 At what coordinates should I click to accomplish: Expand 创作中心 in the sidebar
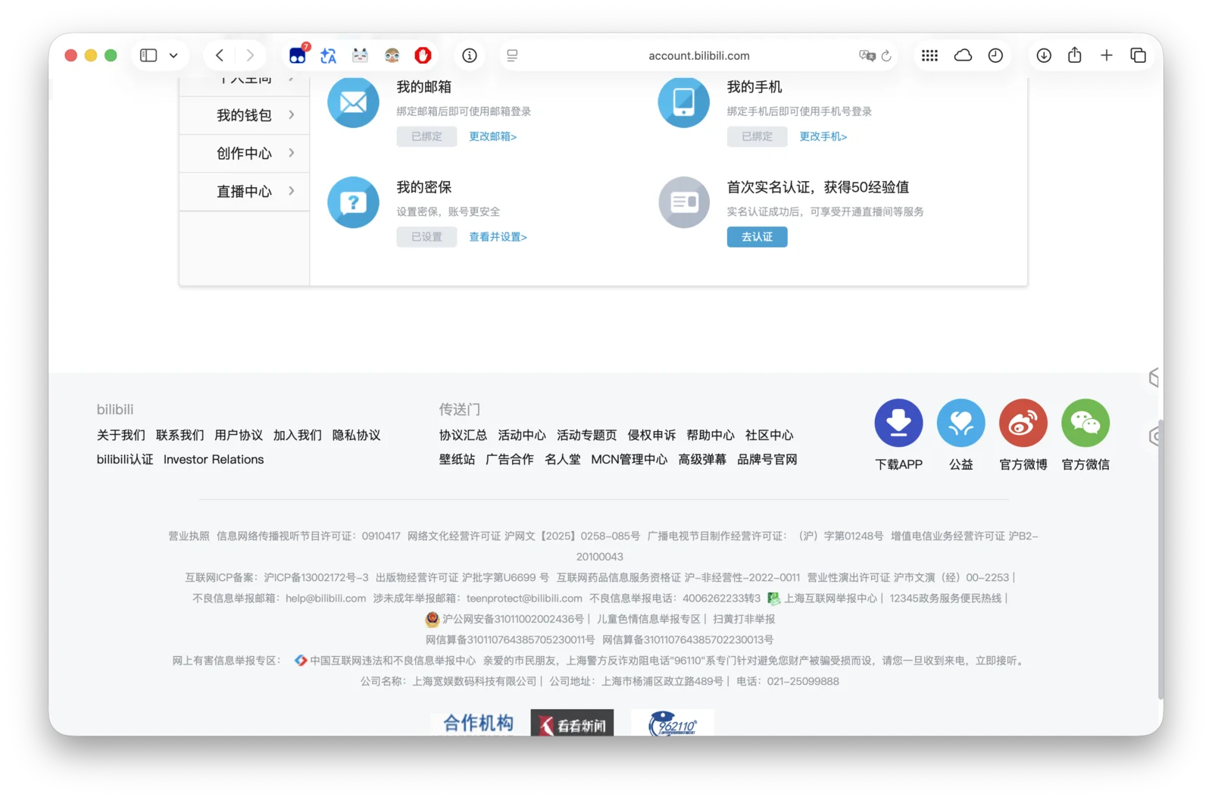click(245, 153)
